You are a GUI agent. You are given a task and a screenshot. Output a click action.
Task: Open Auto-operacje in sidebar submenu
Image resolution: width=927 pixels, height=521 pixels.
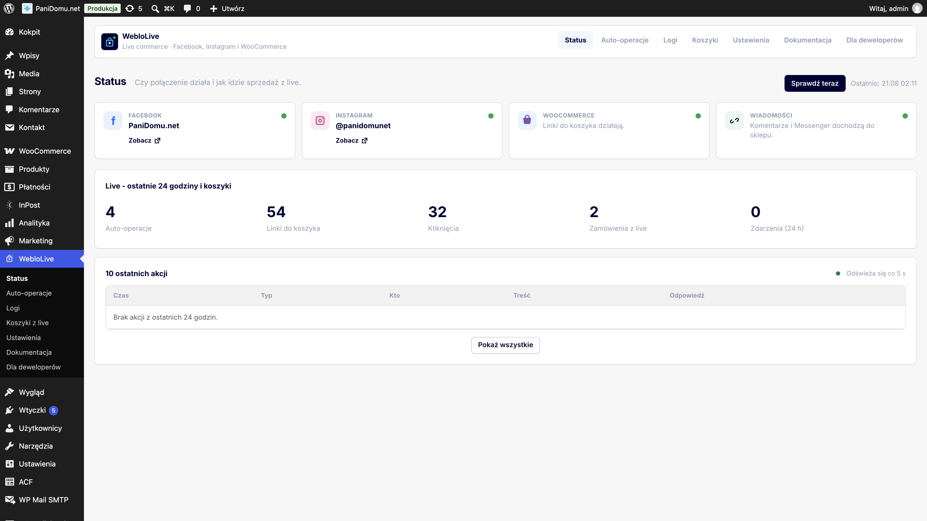click(29, 293)
